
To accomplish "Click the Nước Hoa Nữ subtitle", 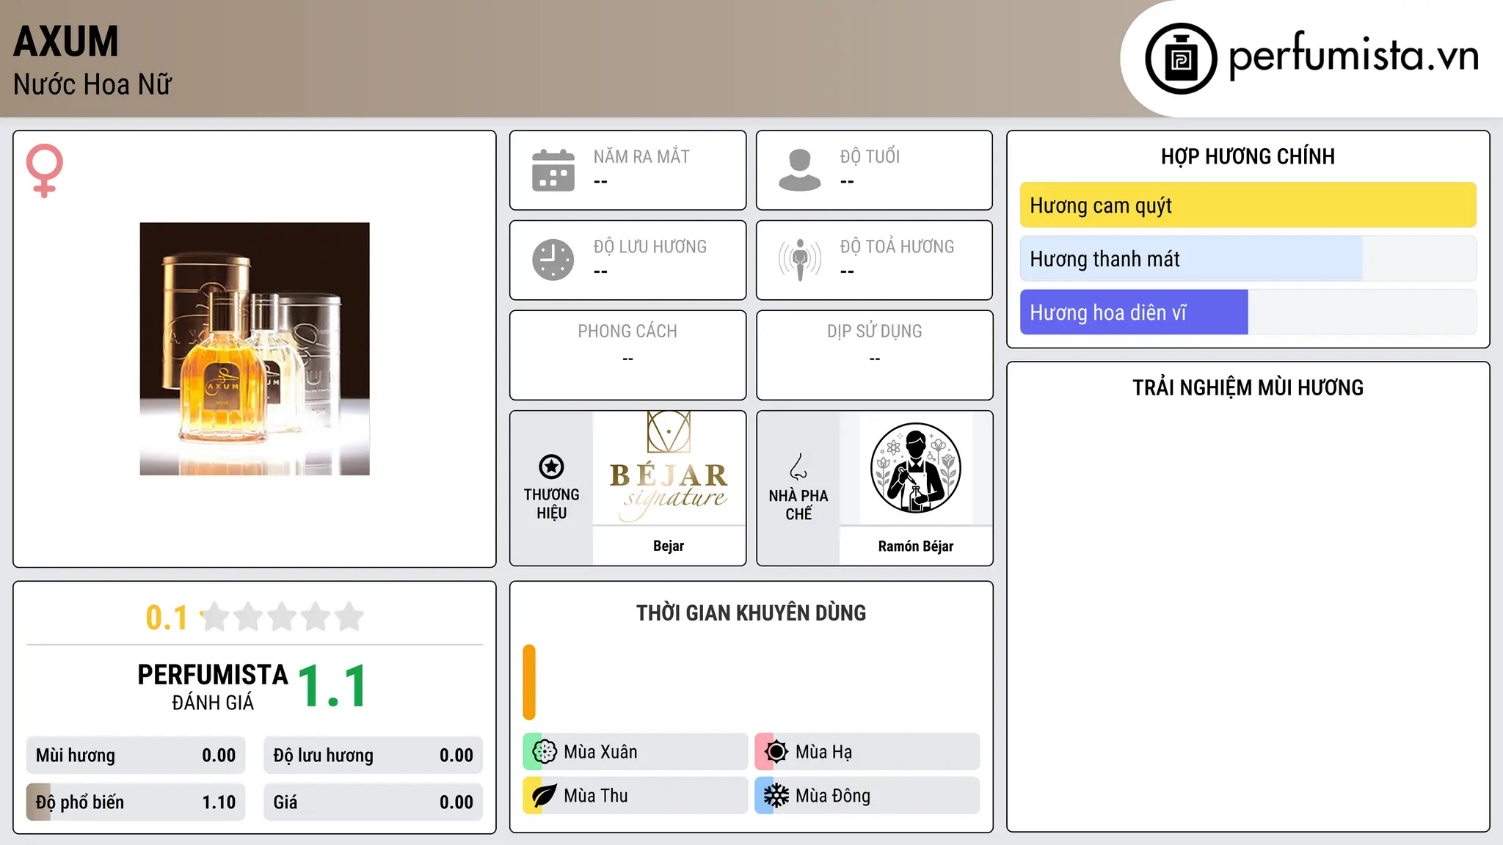I will click(92, 84).
